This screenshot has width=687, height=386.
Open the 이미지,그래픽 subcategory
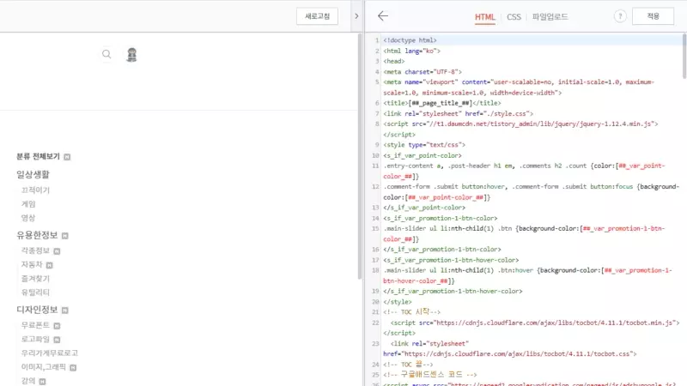44,367
